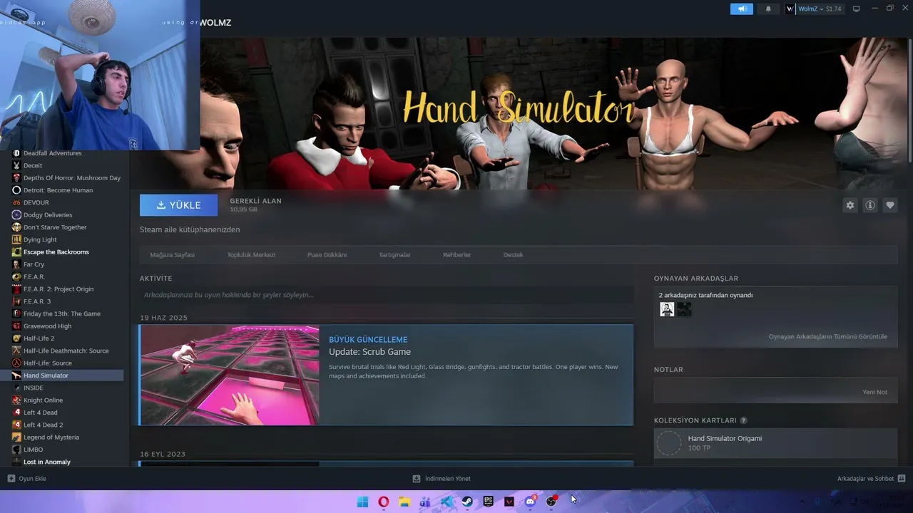
Task: Select the Half-Life 2 icon
Action: (x=16, y=338)
